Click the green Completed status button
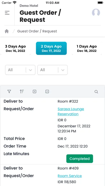Viewport: 105px width, 186px height. (x=80, y=158)
